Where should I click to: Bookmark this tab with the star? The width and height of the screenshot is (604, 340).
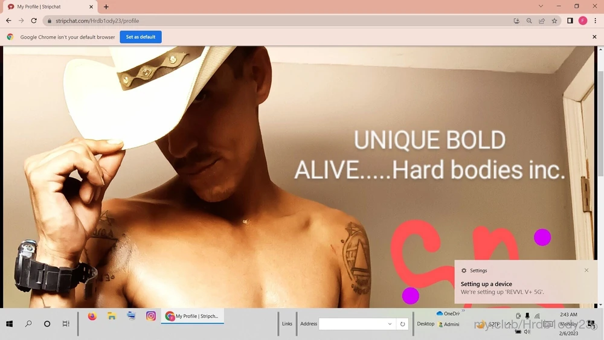tap(554, 21)
